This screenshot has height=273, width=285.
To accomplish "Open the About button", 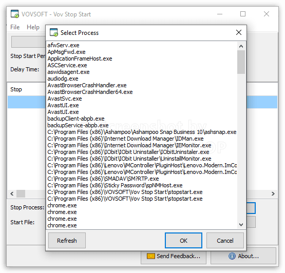I will (x=243, y=256).
